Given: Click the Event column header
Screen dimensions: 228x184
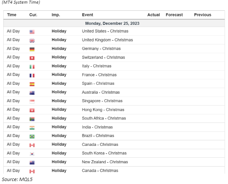Looking at the screenshot, I should tap(88, 15).
